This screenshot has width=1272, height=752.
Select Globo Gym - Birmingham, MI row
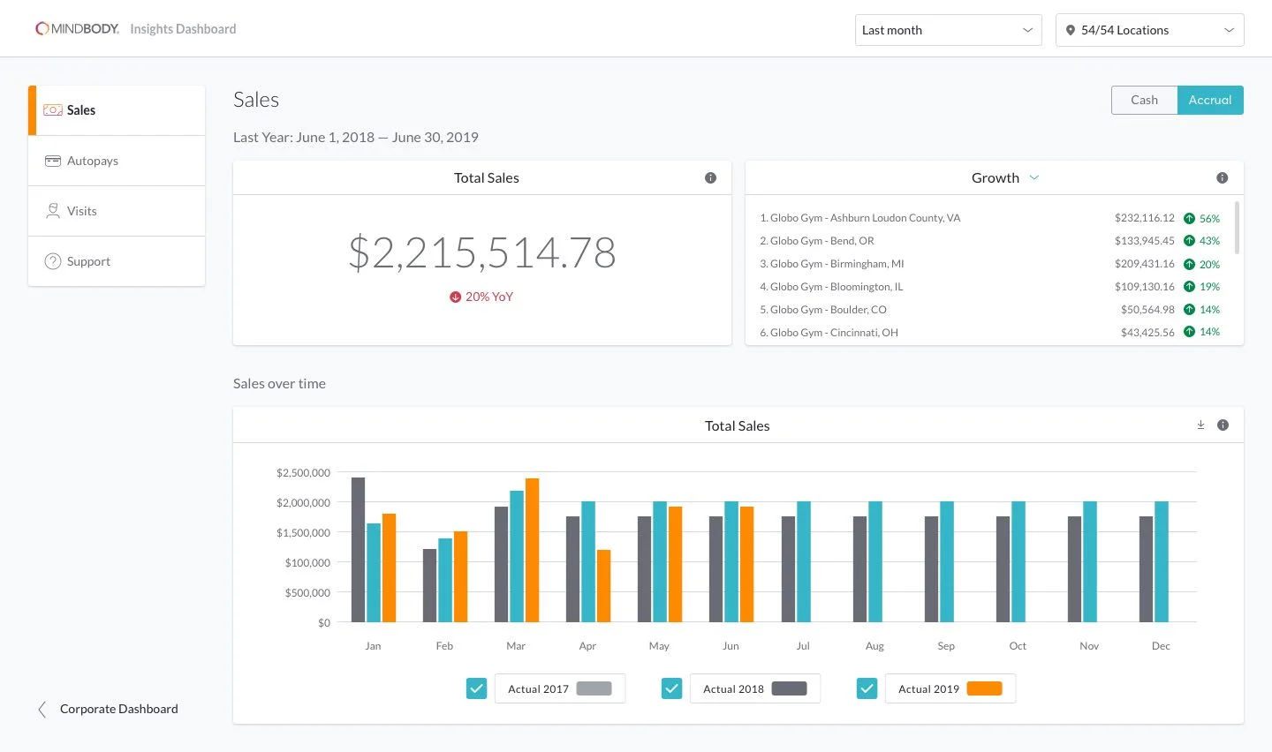point(989,264)
